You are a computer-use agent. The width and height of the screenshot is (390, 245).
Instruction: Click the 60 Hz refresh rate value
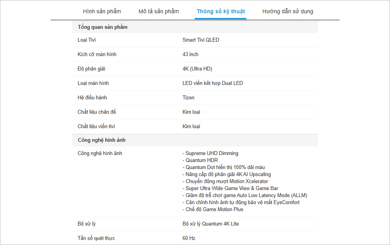(189, 238)
